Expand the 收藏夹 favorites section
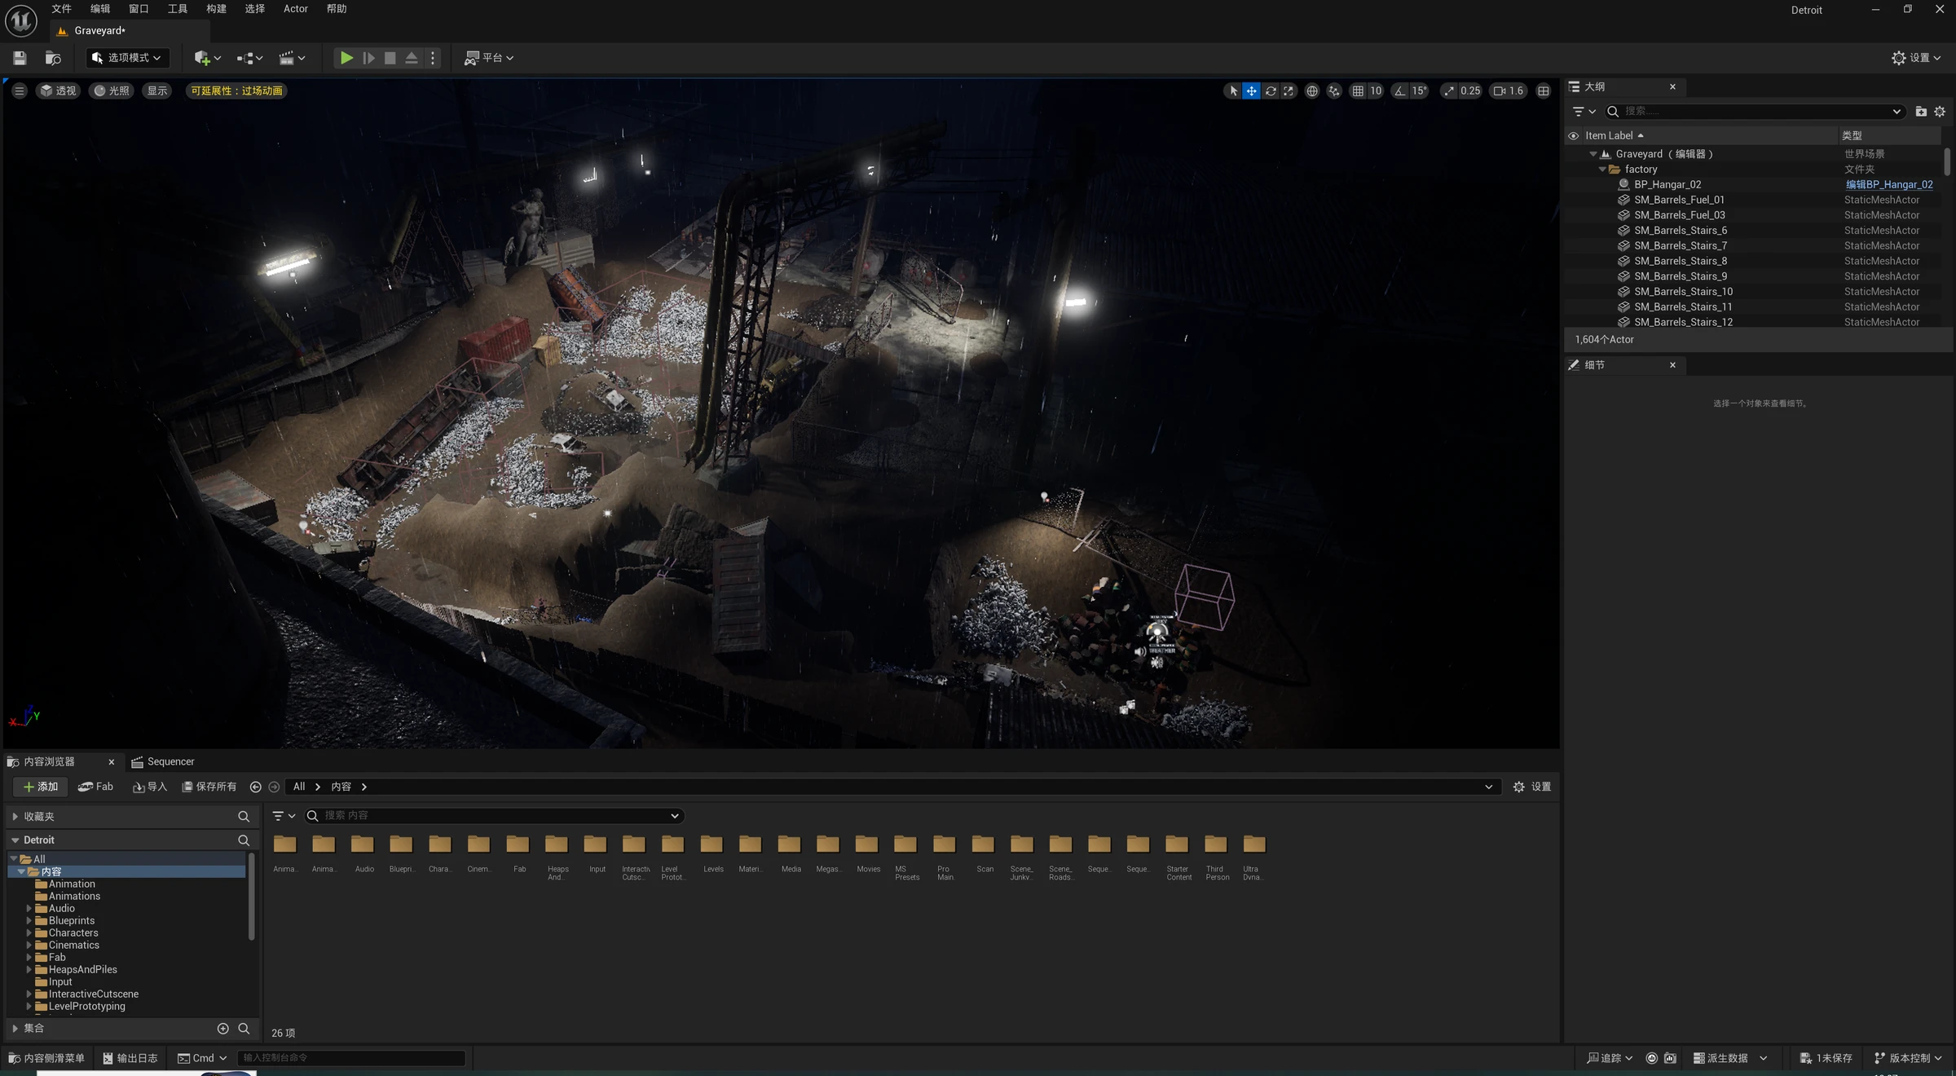 pyautogui.click(x=15, y=817)
